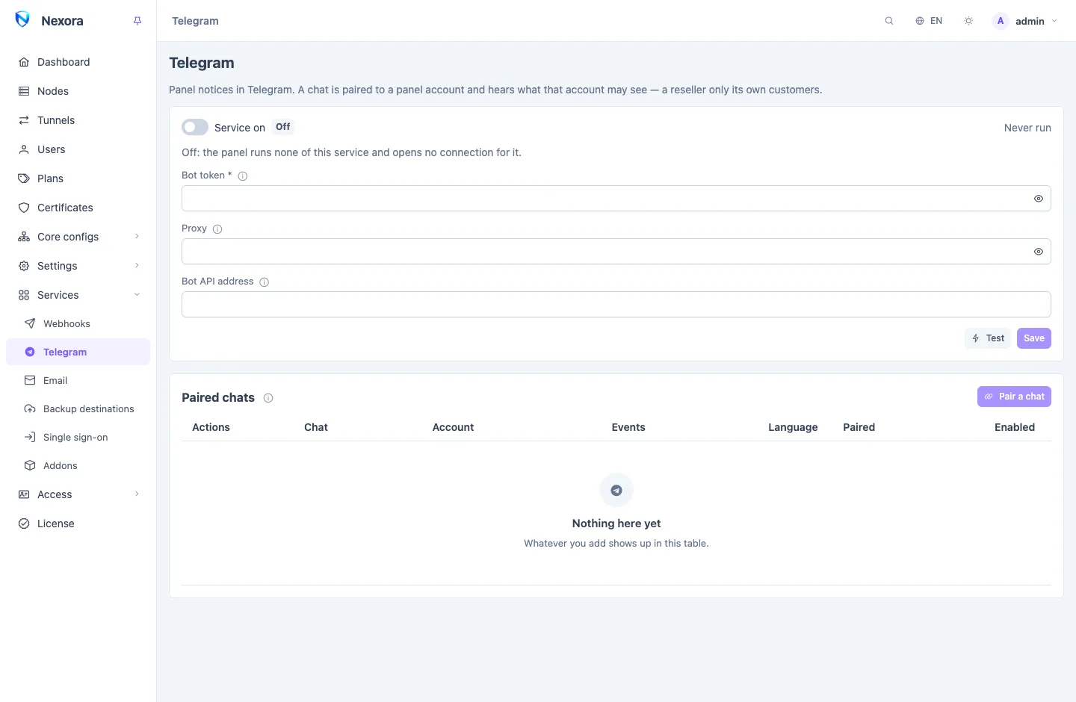Click the Certificates shield icon
1076x702 pixels.
pyautogui.click(x=24, y=208)
